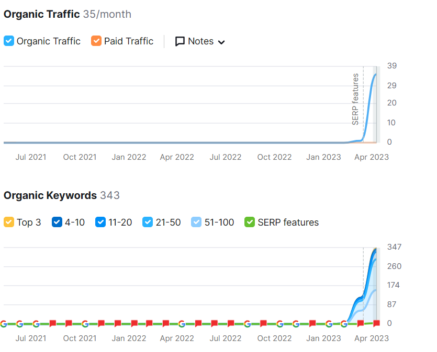Toggle the 51-100 positions checkbox
Image resolution: width=437 pixels, height=352 pixels.
click(x=197, y=222)
